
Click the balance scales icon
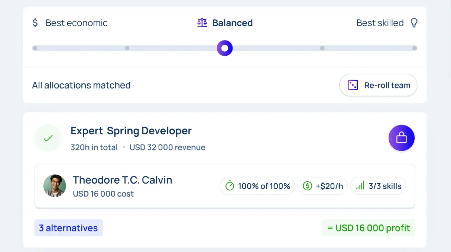pyautogui.click(x=202, y=23)
